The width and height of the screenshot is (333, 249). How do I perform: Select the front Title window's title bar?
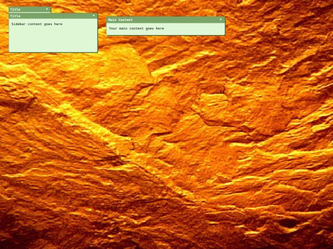point(53,16)
